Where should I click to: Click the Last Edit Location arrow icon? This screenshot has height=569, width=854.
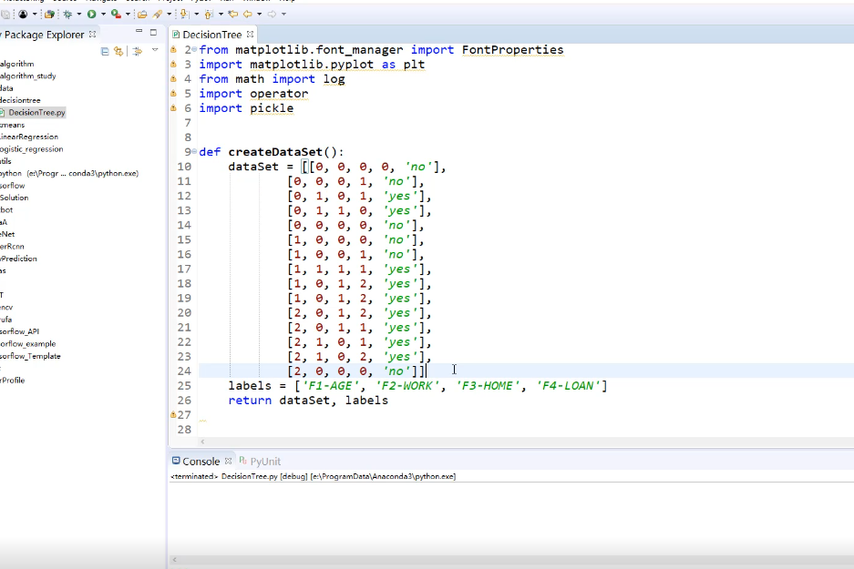[233, 15]
